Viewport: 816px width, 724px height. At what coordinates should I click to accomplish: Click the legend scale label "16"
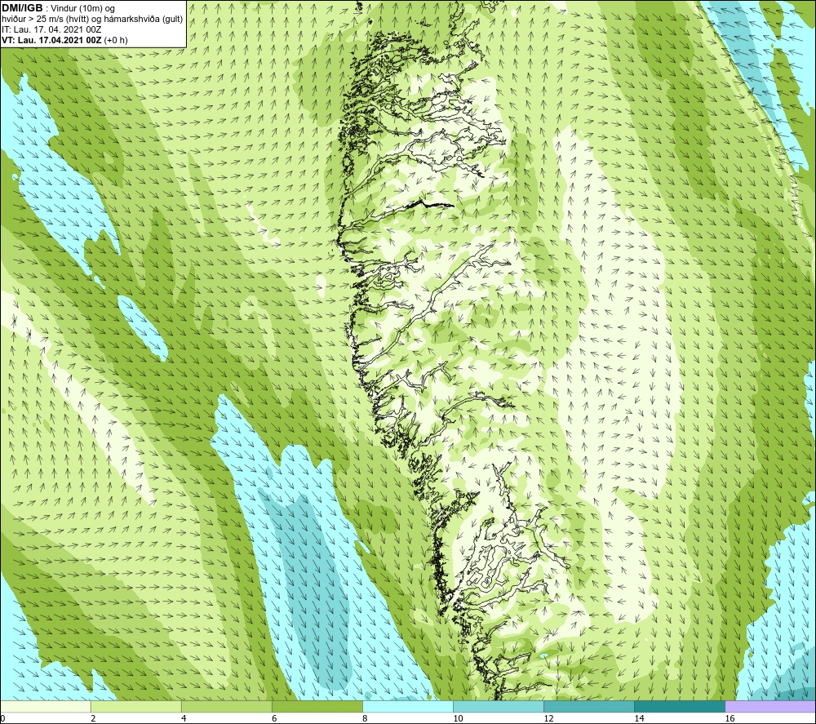pos(730,719)
